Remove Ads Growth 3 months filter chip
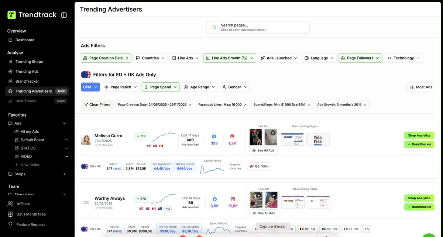The height and width of the screenshot is (237, 443). [x=365, y=105]
